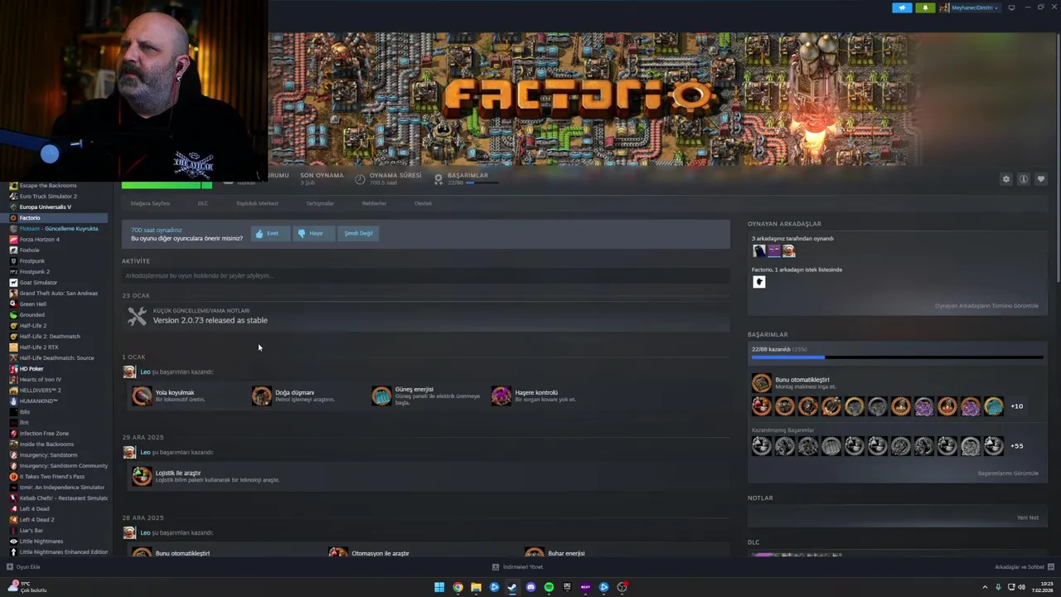Screen dimensions: 1061x597
Task: Dismiss prompt with Şimdi Değil button
Action: tap(358, 234)
